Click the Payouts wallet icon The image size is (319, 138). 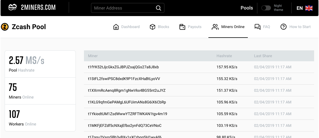(x=182, y=27)
